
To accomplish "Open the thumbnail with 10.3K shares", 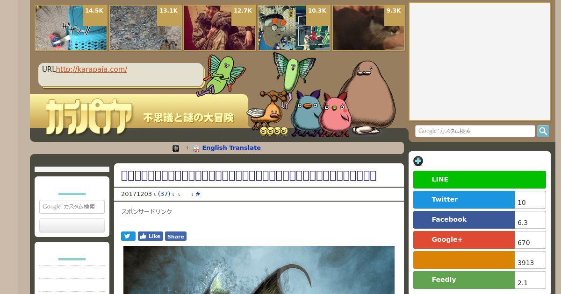I will pos(294,28).
